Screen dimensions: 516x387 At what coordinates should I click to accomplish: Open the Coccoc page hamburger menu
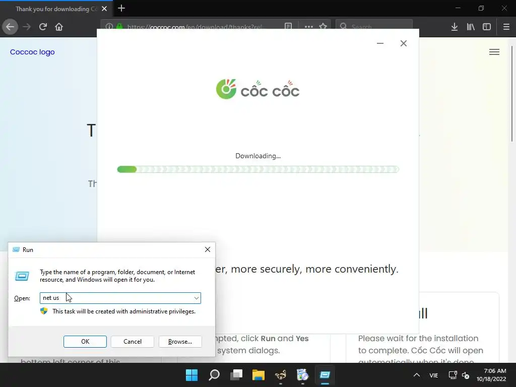tap(494, 52)
